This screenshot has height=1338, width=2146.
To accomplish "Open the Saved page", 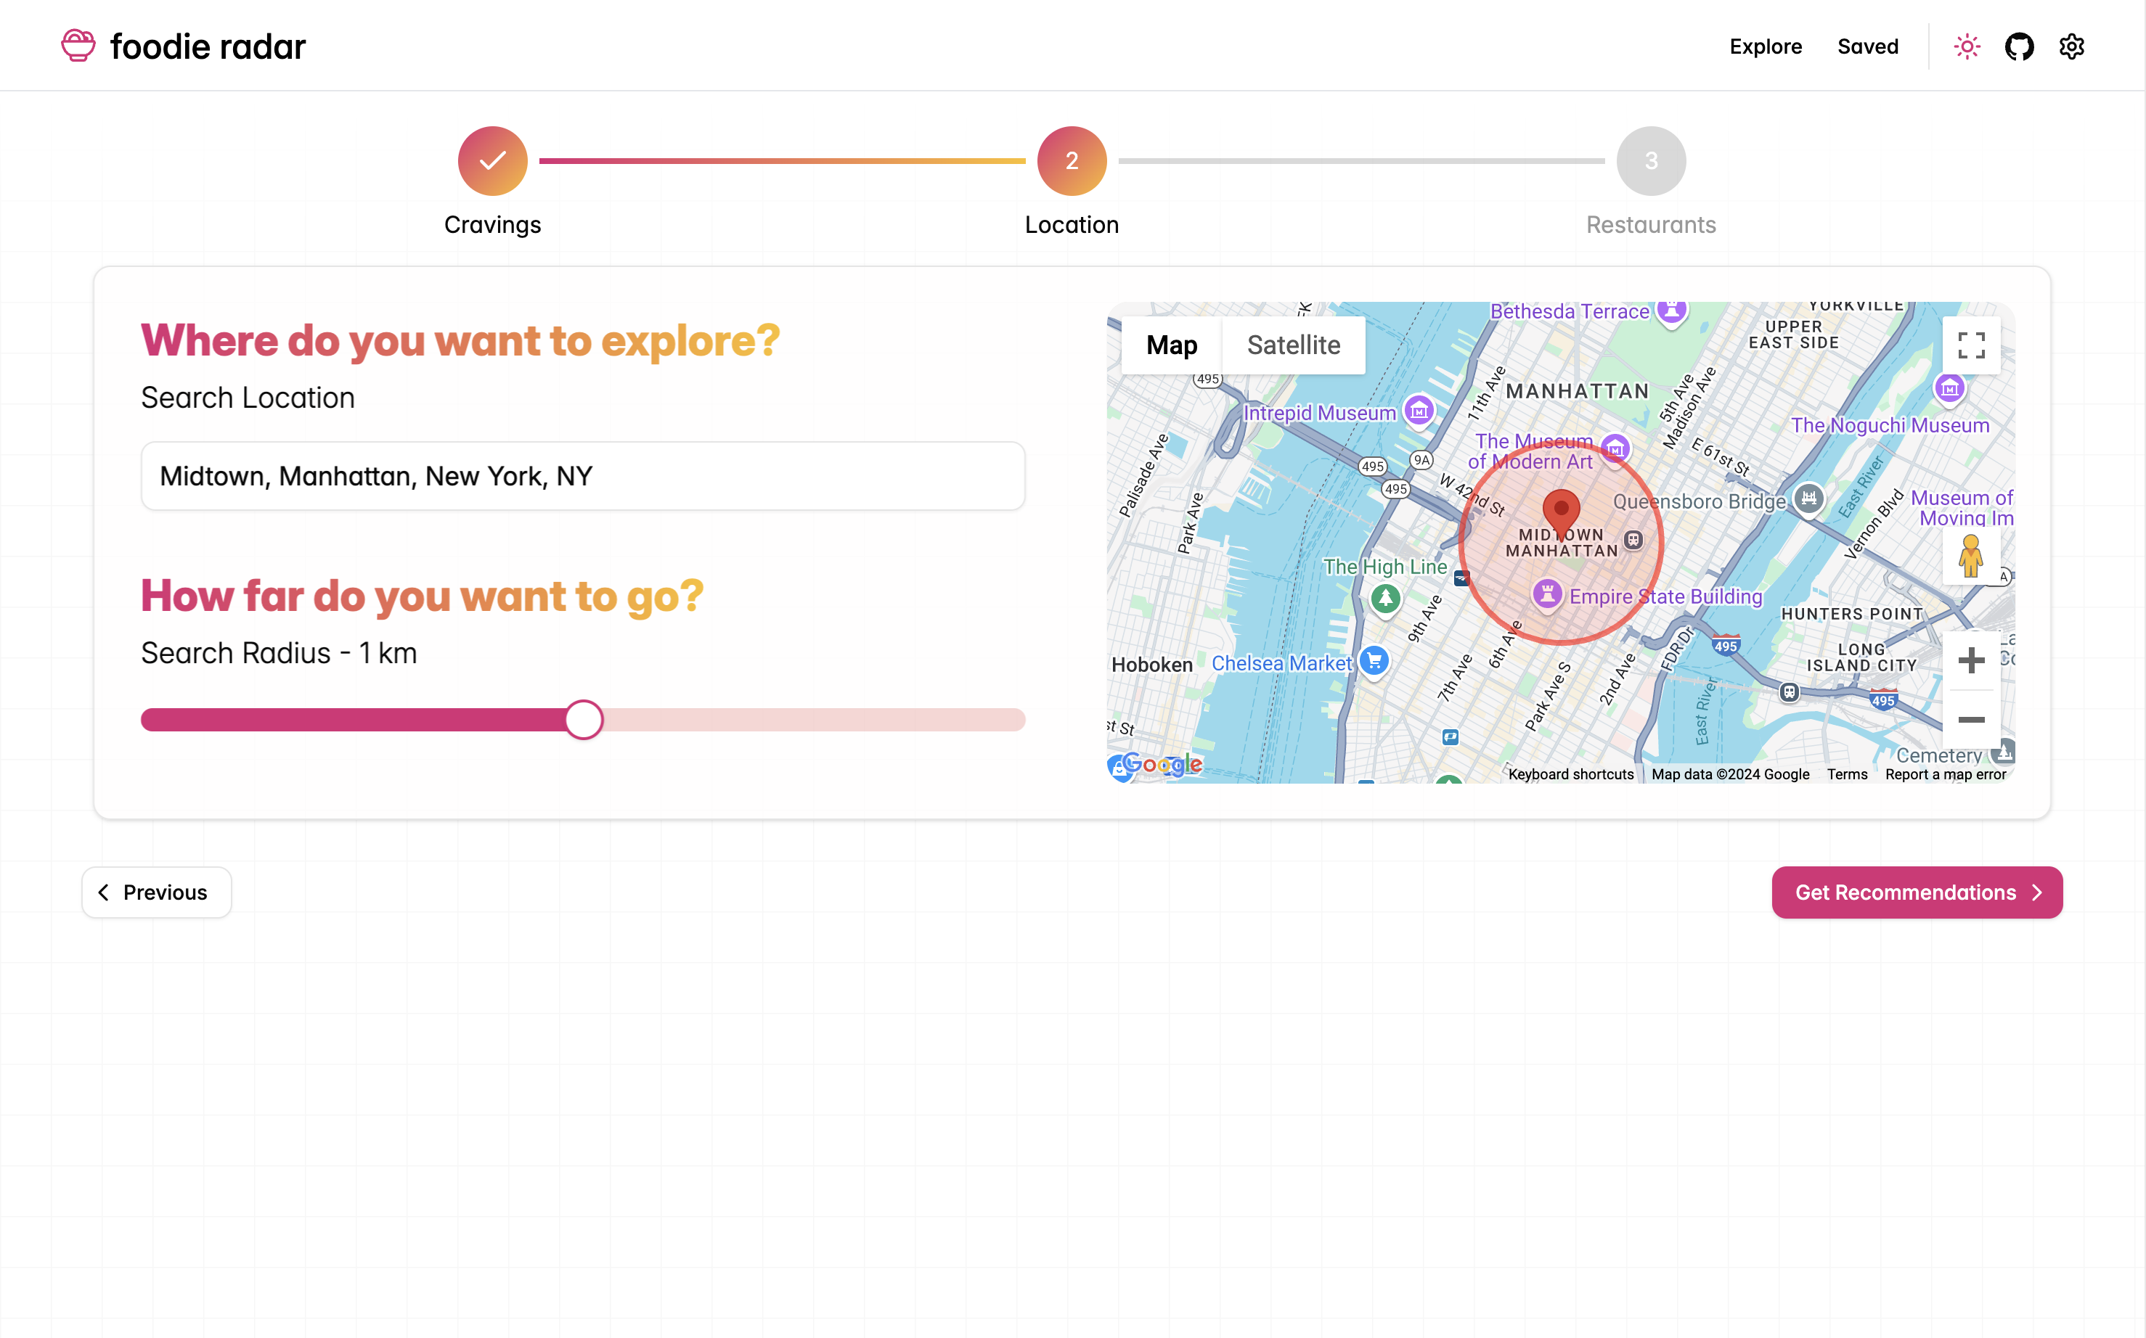I will tap(1867, 46).
